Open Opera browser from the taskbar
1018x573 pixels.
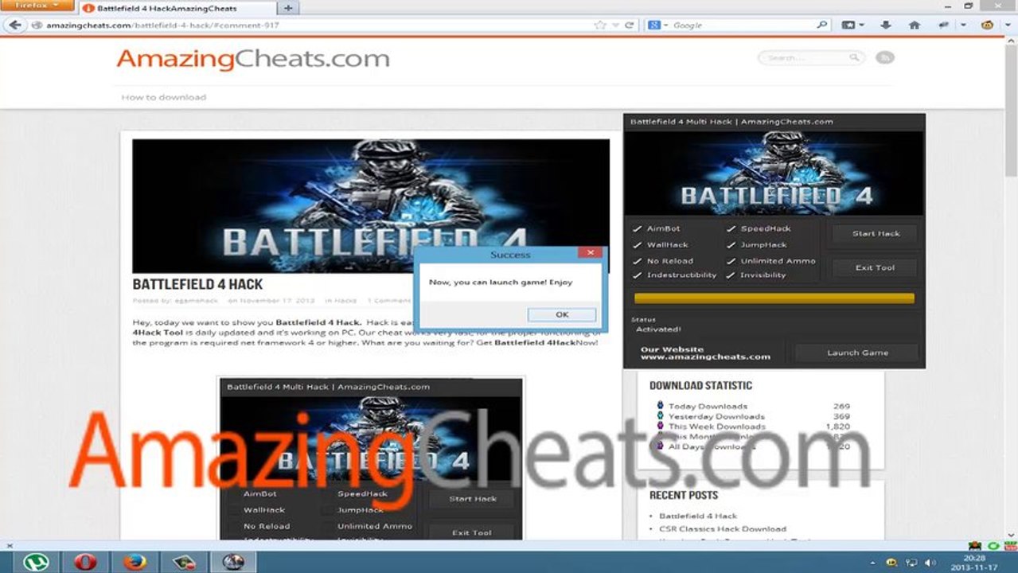pyautogui.click(x=85, y=562)
